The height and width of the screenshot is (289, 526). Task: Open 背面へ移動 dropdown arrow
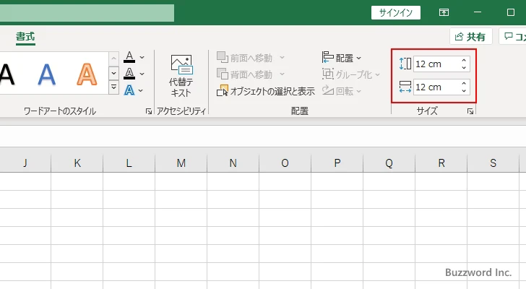(282, 74)
